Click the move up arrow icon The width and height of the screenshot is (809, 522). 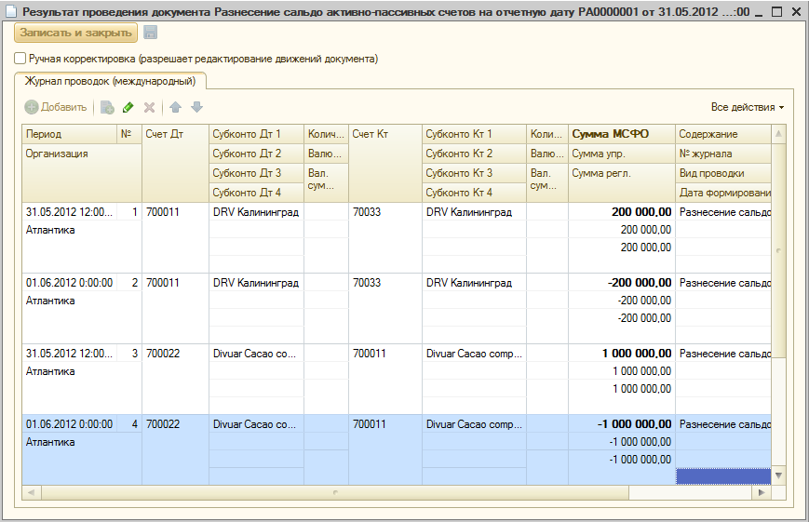point(176,107)
